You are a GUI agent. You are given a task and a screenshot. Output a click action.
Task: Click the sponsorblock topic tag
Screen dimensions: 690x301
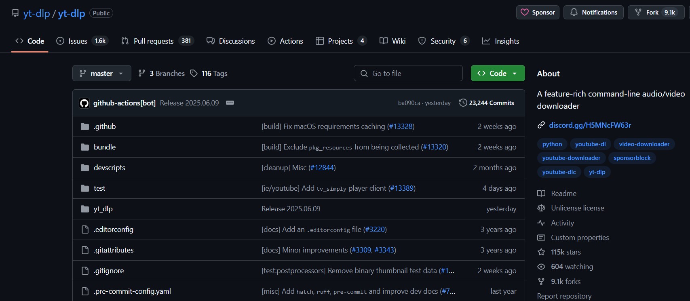632,158
